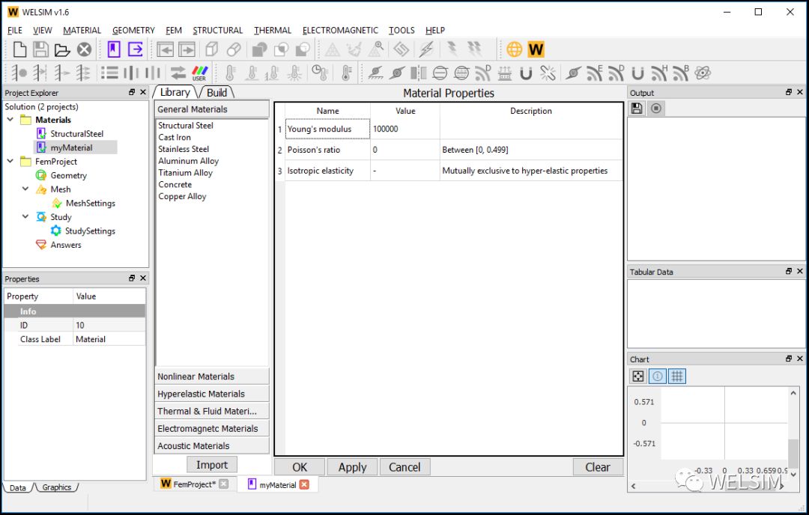Click the Apply button
Viewport: 809px width, 515px height.
[352, 467]
